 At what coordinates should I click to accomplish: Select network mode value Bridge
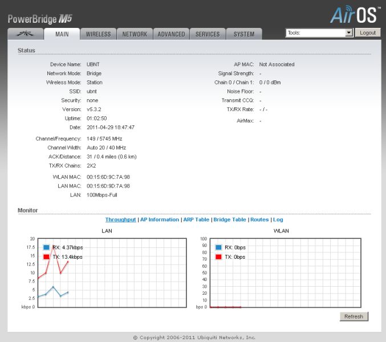pos(94,74)
